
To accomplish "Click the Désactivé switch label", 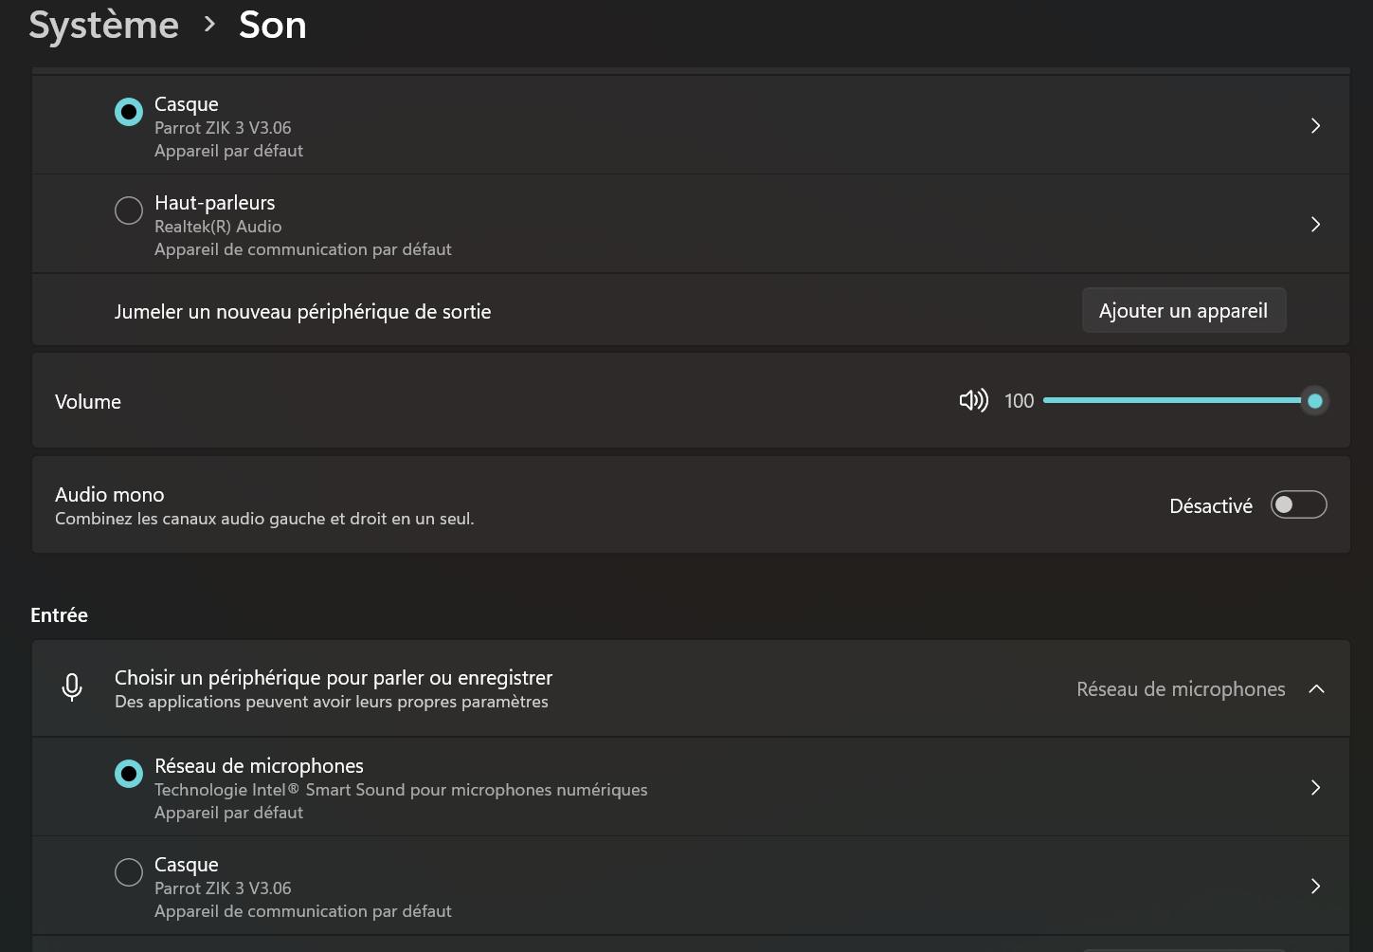I will tap(1211, 504).
